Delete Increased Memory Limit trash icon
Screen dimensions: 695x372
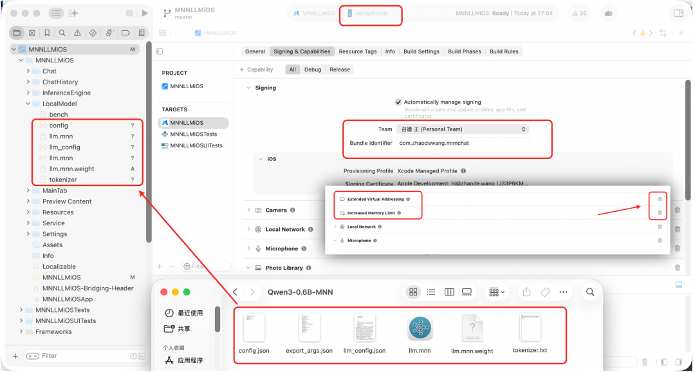660,213
